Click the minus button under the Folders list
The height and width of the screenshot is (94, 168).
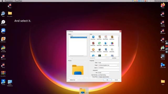click(70, 58)
